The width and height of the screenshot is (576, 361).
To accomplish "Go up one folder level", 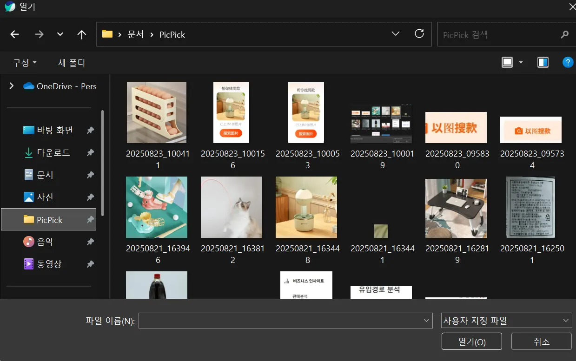I will (82, 34).
